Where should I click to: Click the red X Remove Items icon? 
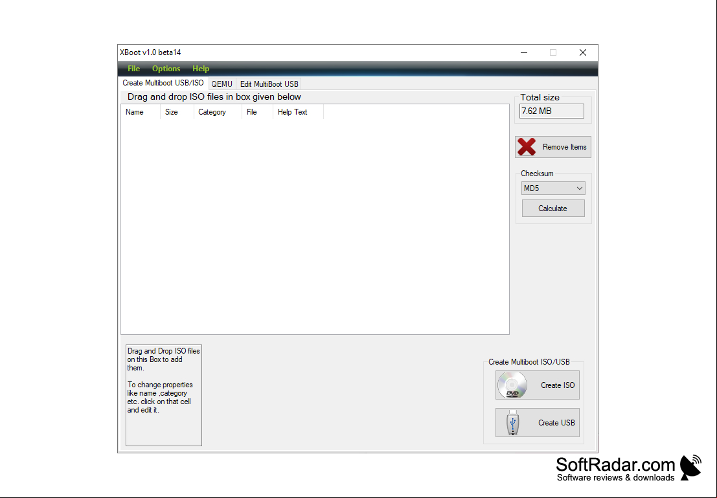(527, 147)
